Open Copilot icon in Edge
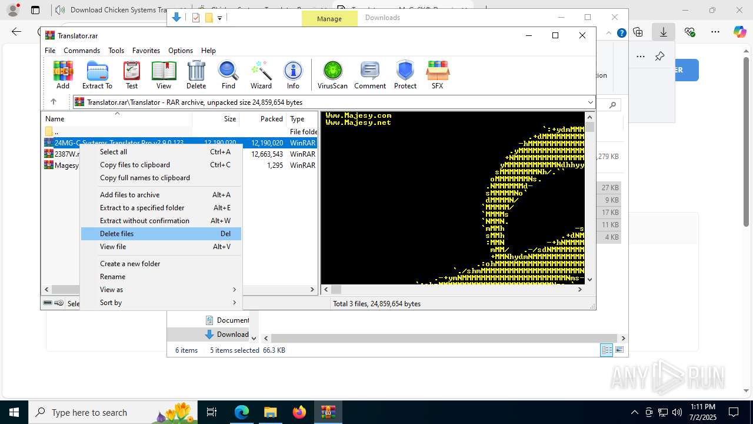The width and height of the screenshot is (753, 424). [739, 32]
